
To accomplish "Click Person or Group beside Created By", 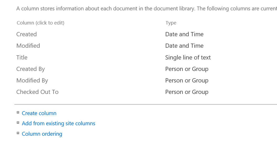I will [187, 69].
